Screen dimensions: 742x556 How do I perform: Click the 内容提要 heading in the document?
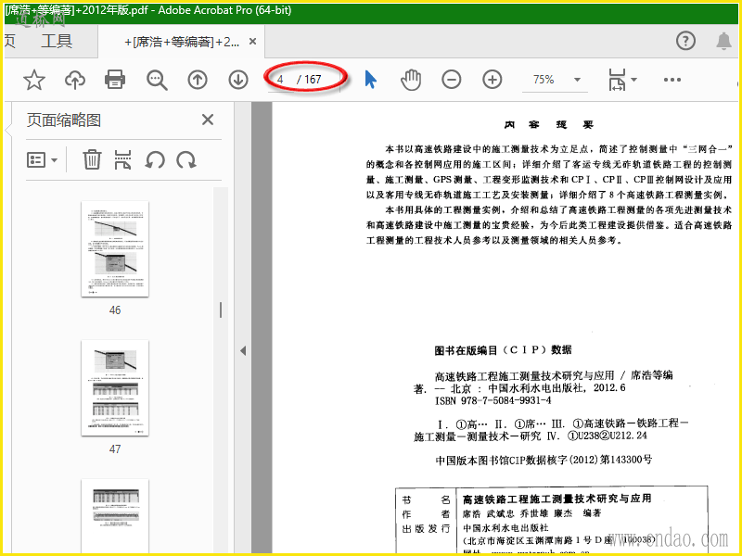coord(548,125)
